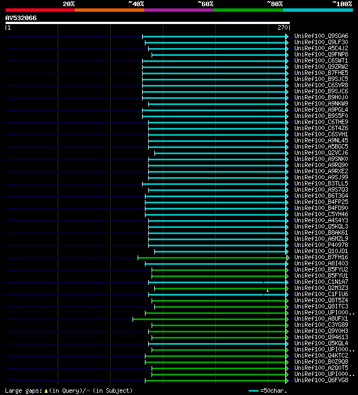Screen dimensions: 358x395
Task: Select the query name AV532066
Action: click(21, 18)
